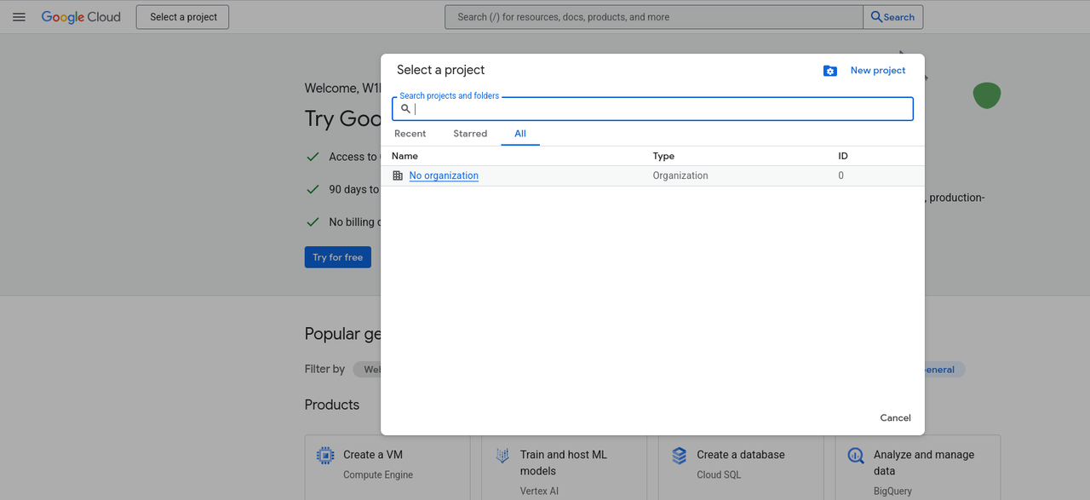
Task: Click the New project folder icon
Action: [x=830, y=71]
